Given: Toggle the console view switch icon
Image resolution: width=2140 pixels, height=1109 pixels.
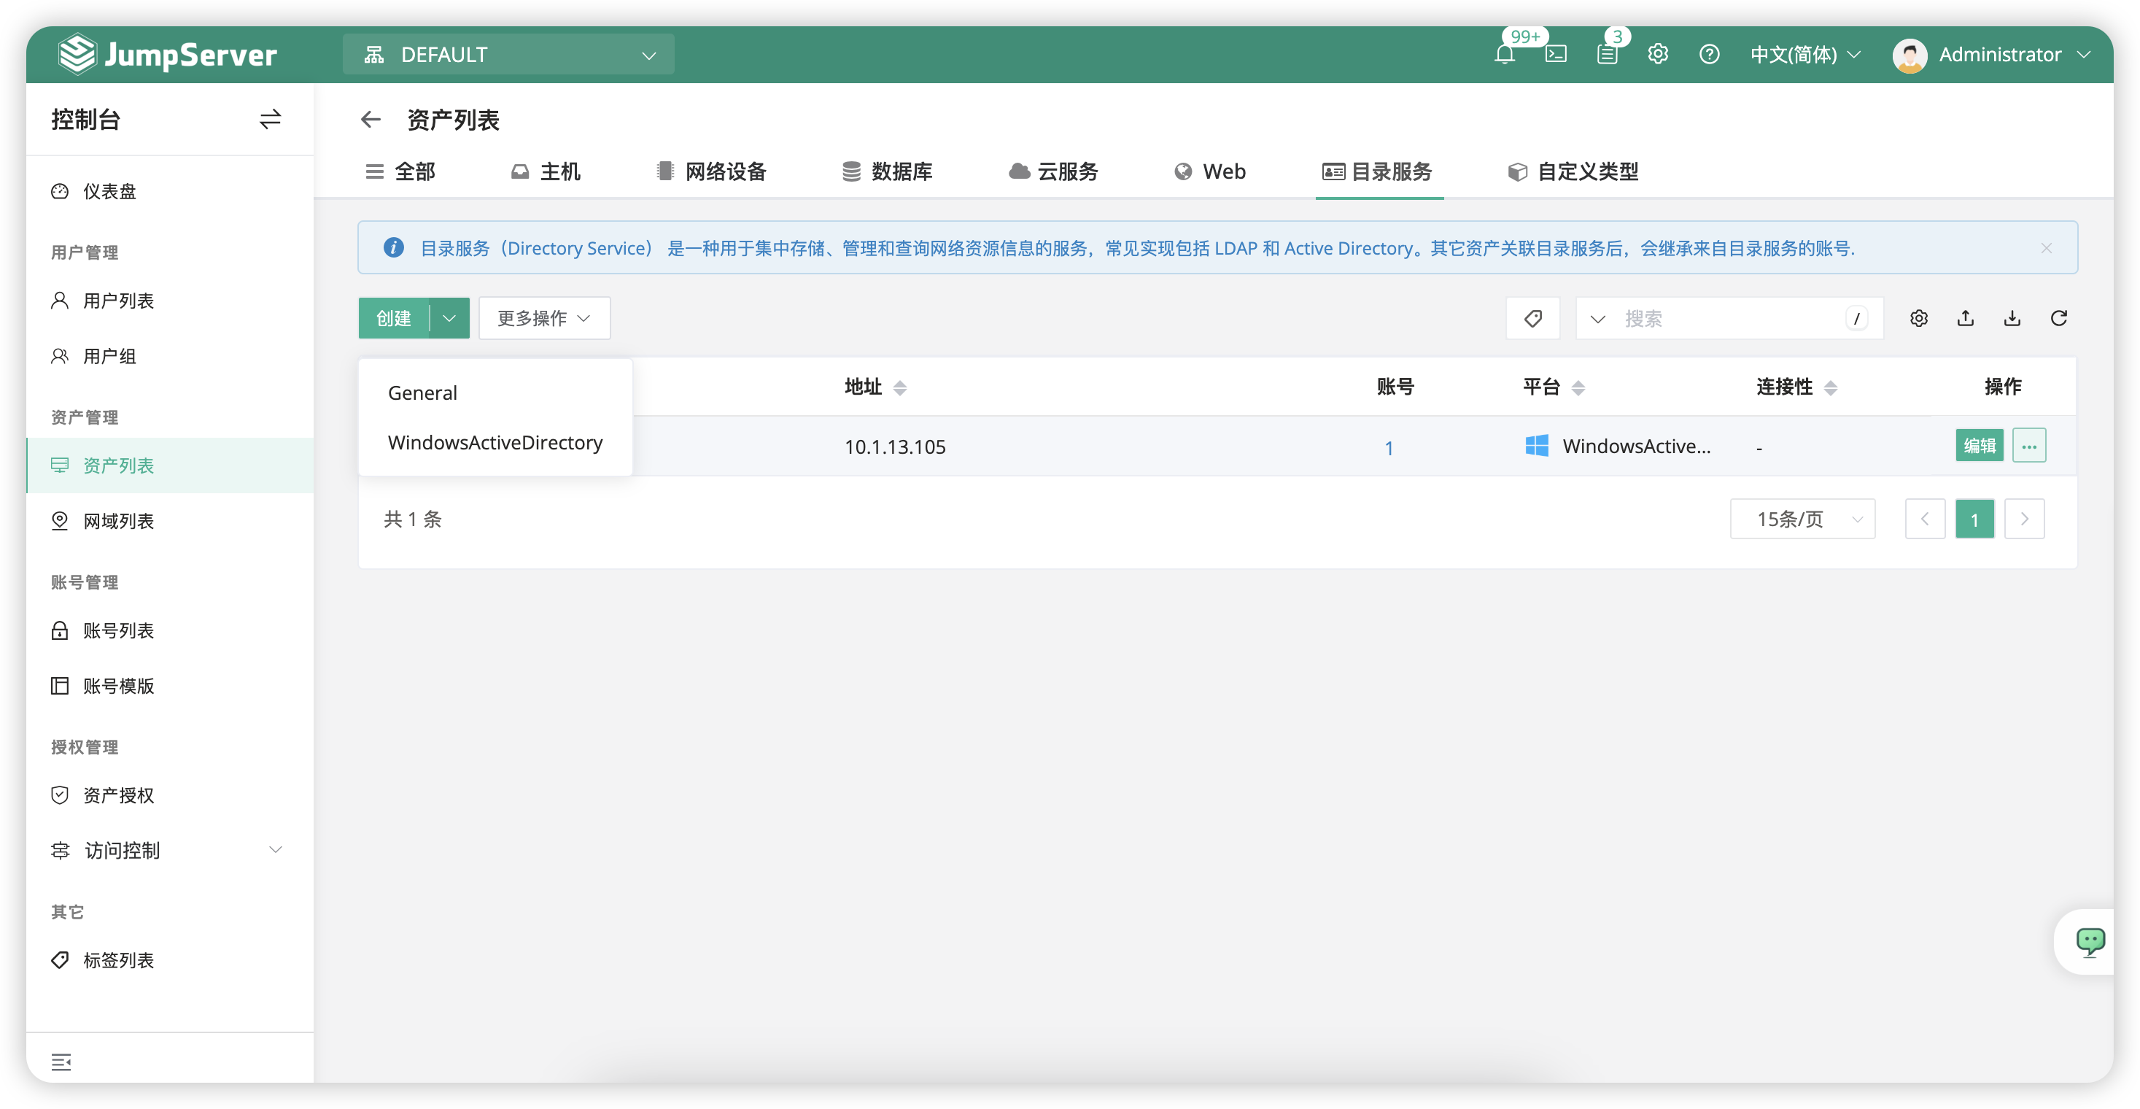Looking at the screenshot, I should tap(270, 120).
